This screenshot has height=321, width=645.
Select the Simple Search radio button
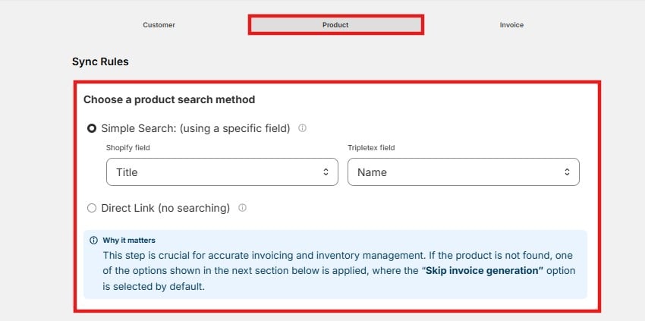[92, 128]
